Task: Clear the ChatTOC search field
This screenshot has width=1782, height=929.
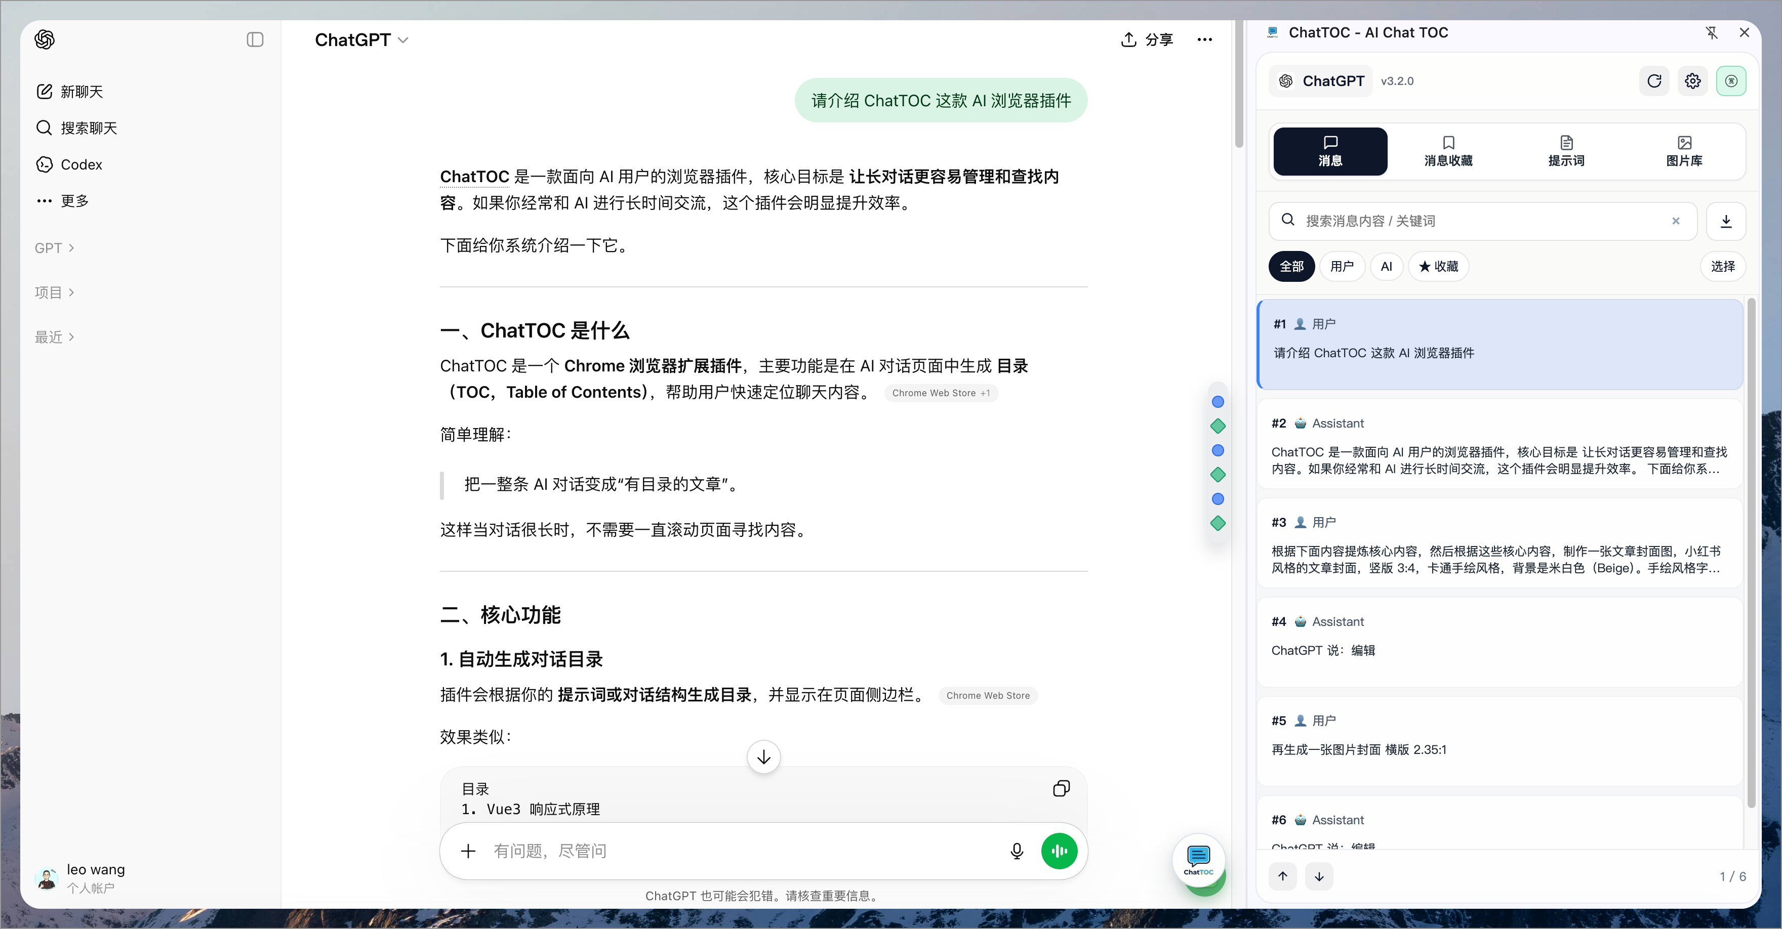Action: click(1676, 221)
